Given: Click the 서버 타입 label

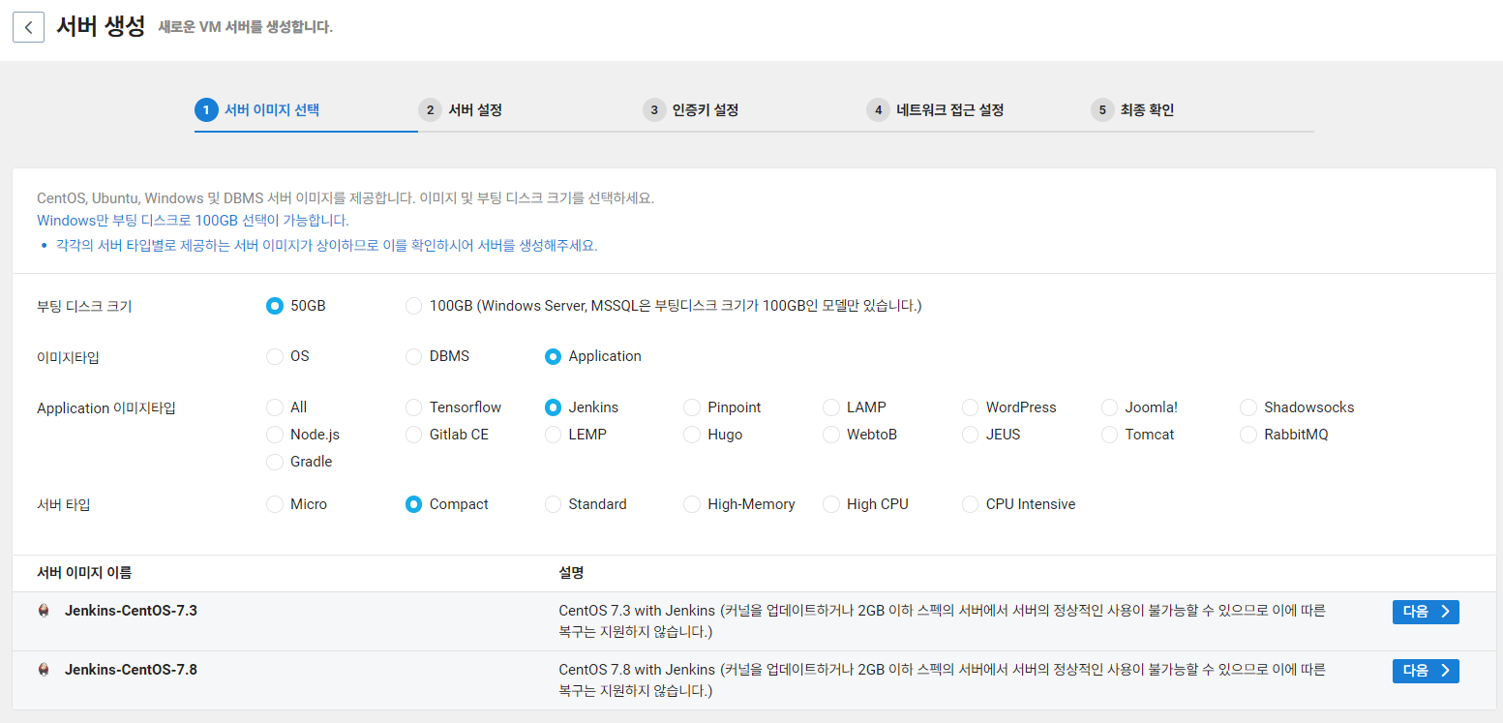Looking at the screenshot, I should 63,505.
